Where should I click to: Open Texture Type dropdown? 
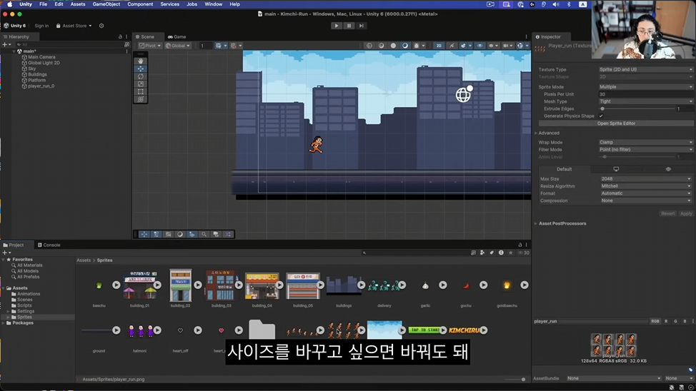click(645, 70)
